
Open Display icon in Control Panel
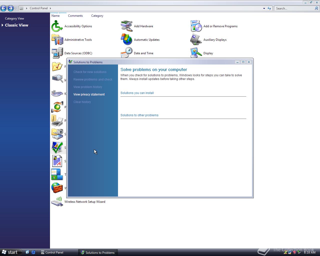click(x=196, y=53)
